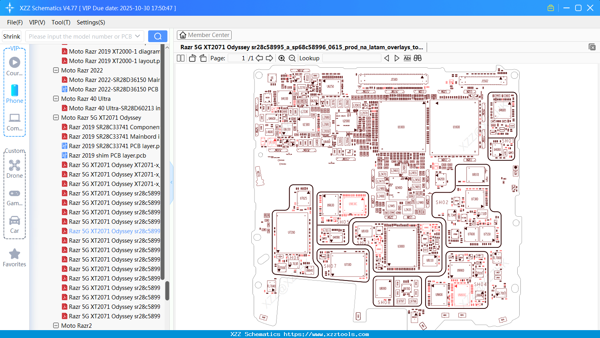The width and height of the screenshot is (600, 338).
Task: Open the Game console category
Action: click(15, 197)
